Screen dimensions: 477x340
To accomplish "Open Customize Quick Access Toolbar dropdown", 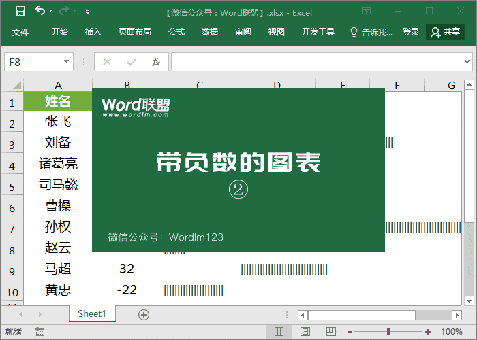I will tap(88, 12).
